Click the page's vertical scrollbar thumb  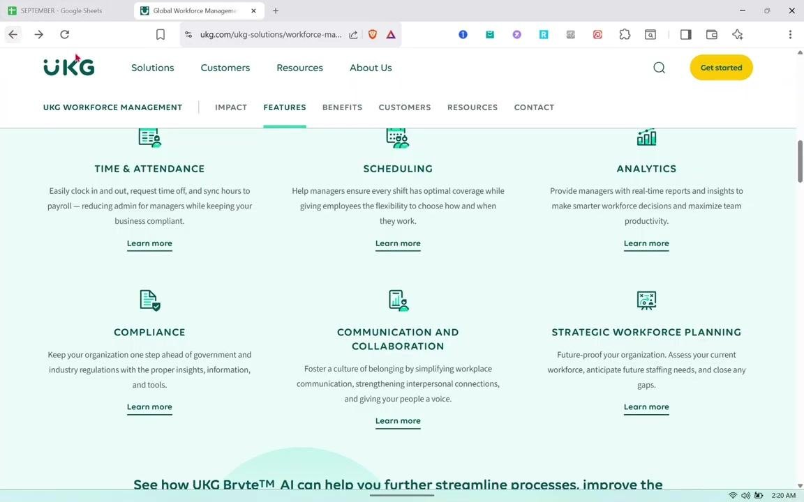[x=800, y=161]
